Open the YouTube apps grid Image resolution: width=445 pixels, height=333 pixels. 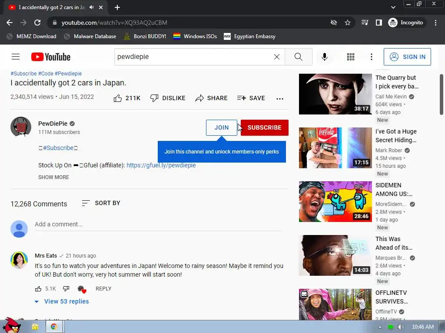tap(351, 57)
